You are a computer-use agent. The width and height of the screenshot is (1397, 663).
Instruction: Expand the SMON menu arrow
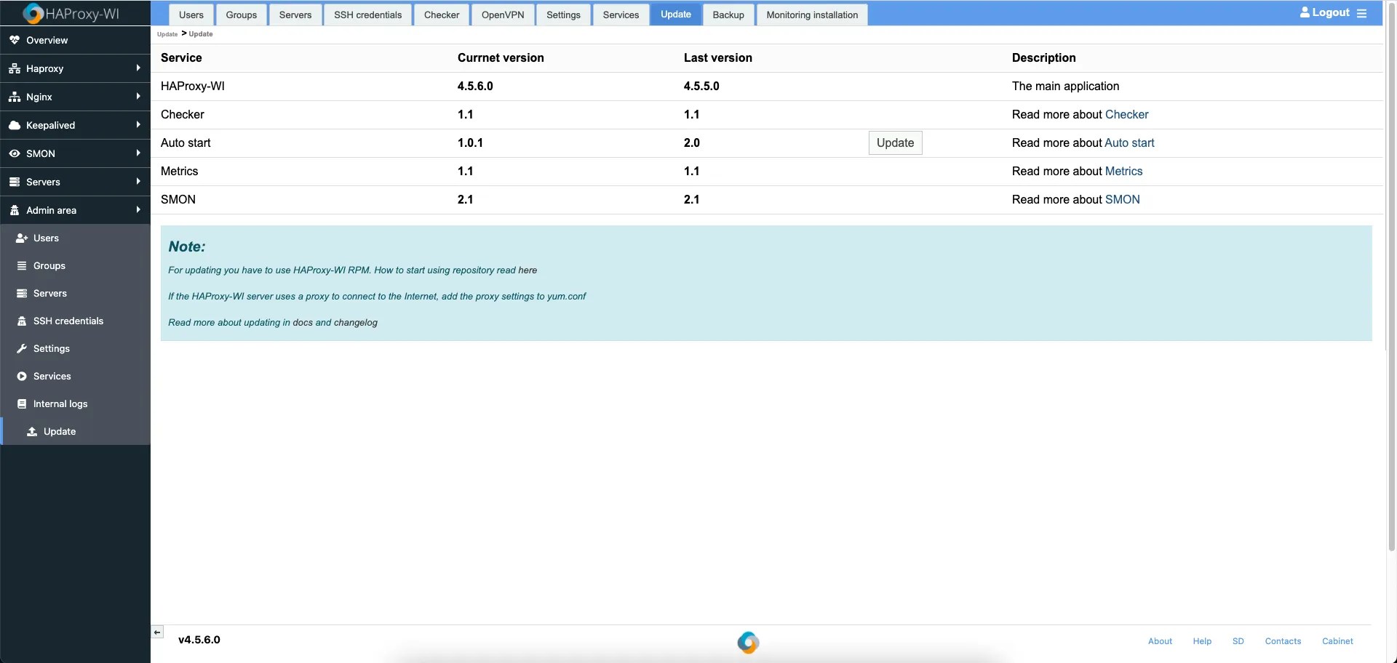(138, 153)
